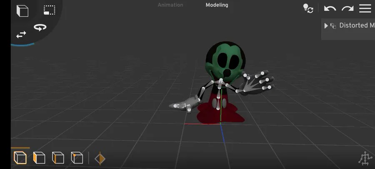Switch to the Modeling tab
The image size is (375, 169).
point(217,5)
